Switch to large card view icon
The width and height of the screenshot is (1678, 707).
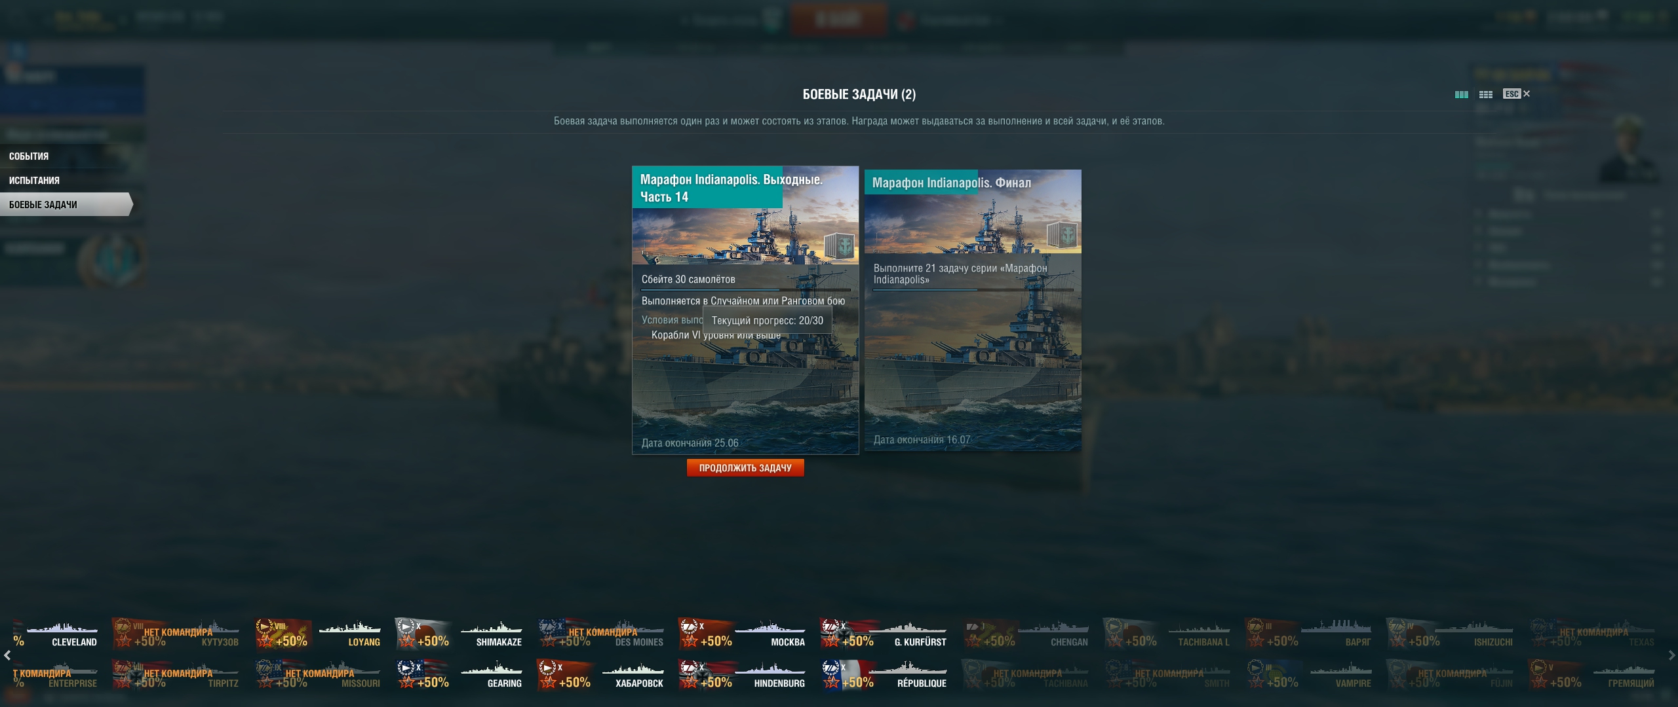click(1461, 94)
